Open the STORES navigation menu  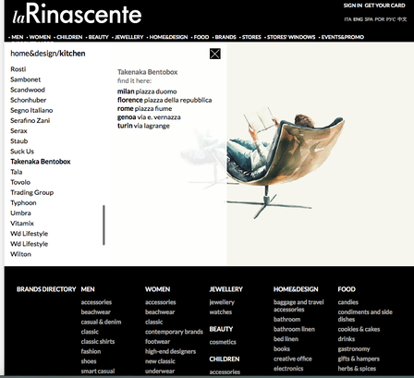click(251, 37)
